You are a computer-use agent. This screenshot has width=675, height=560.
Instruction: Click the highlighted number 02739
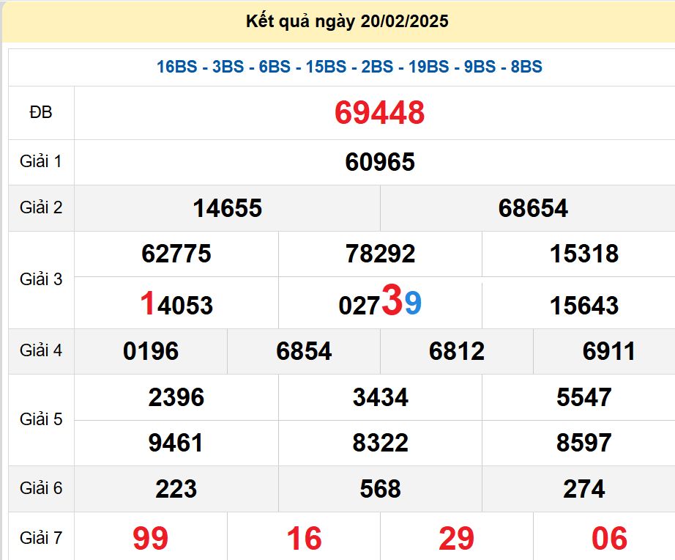coord(379,303)
